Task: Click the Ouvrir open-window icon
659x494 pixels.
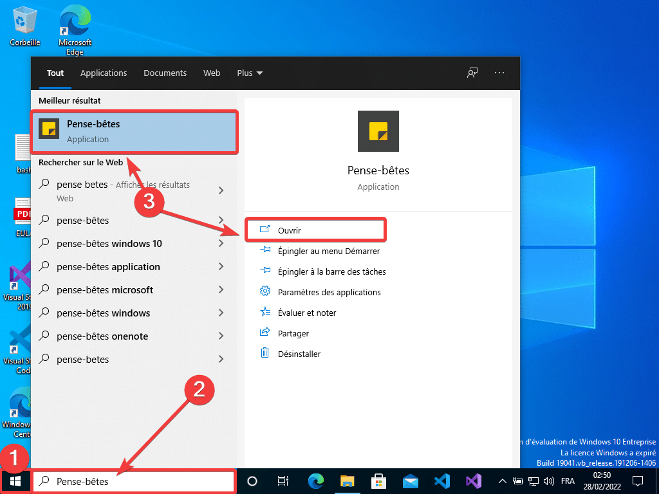Action: [265, 230]
